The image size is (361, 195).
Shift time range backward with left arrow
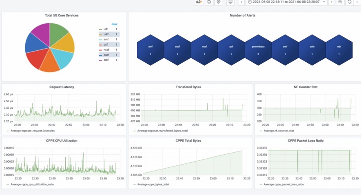[x=241, y=2]
